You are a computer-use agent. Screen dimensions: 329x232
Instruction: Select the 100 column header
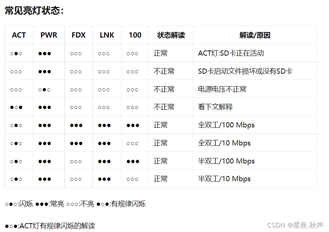coord(135,35)
